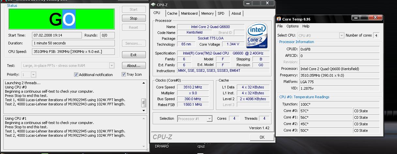The image size is (397, 154).
Task: Open the Help menu in Core Temp
Action: [306, 26]
